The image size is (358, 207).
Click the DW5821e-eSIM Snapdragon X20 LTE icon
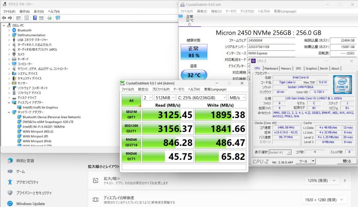pyautogui.click(x=19, y=122)
